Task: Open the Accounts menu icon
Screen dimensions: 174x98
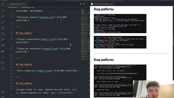Action: (x=3, y=92)
